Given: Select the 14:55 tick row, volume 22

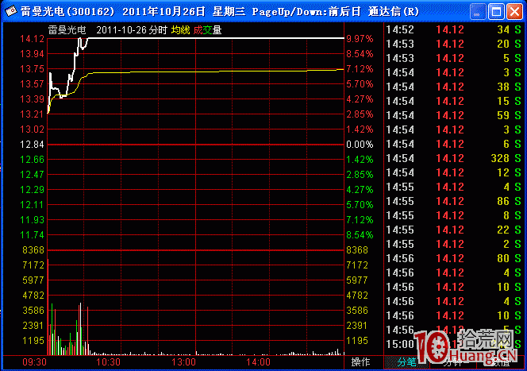Looking at the screenshot, I should click(454, 230).
